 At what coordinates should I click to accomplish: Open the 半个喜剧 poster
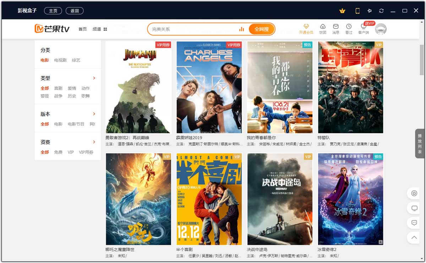pos(209,199)
